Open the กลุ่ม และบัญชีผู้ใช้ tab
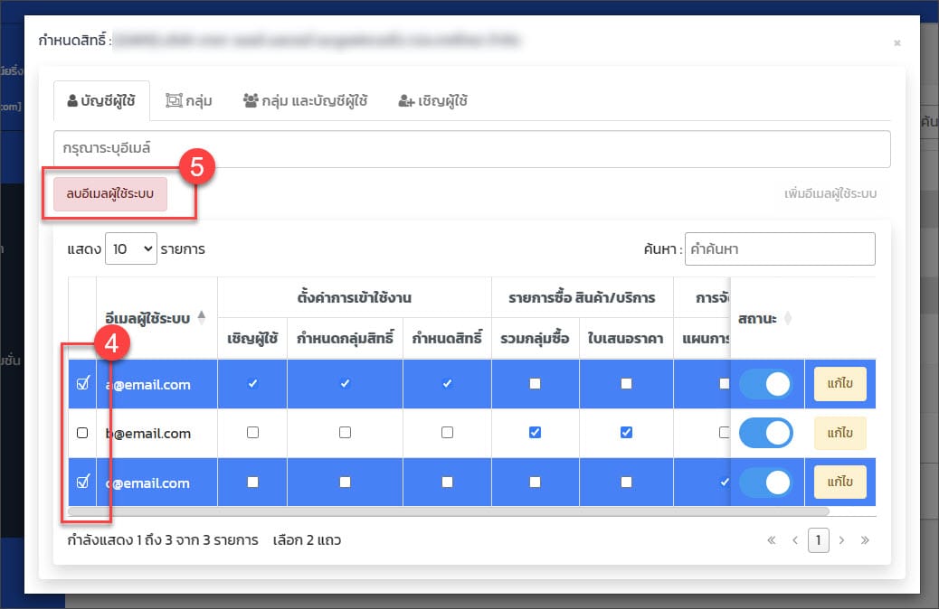 (305, 101)
